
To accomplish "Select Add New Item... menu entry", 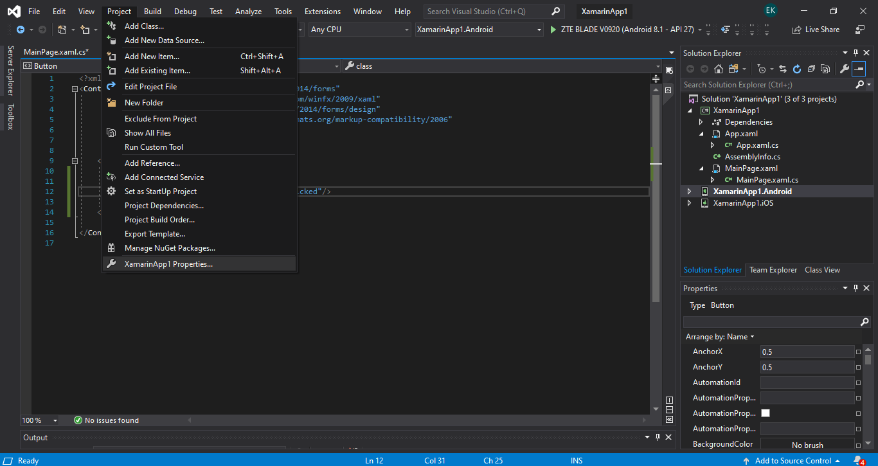I will click(199, 57).
